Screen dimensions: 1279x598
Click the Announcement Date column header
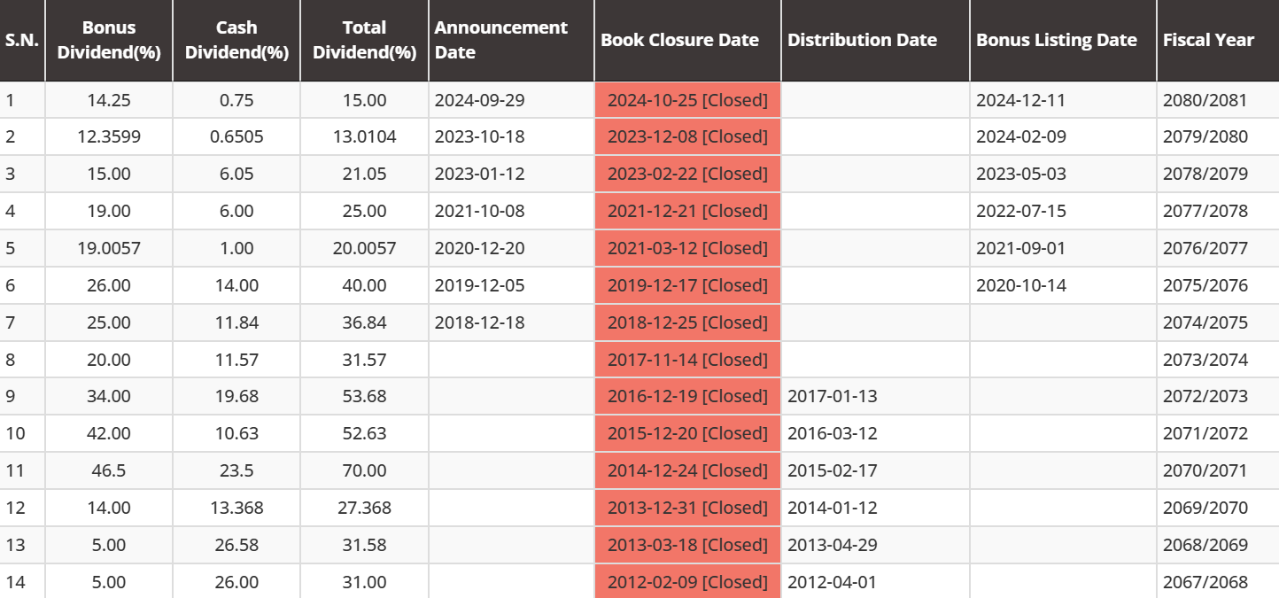pyautogui.click(x=501, y=40)
